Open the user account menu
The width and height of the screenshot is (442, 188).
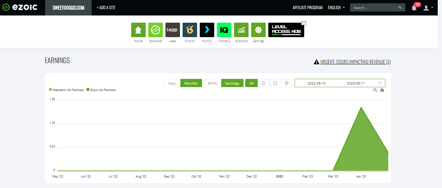click(x=428, y=8)
